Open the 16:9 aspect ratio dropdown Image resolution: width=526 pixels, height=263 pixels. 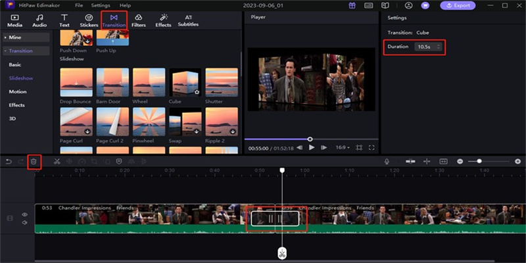tap(343, 148)
